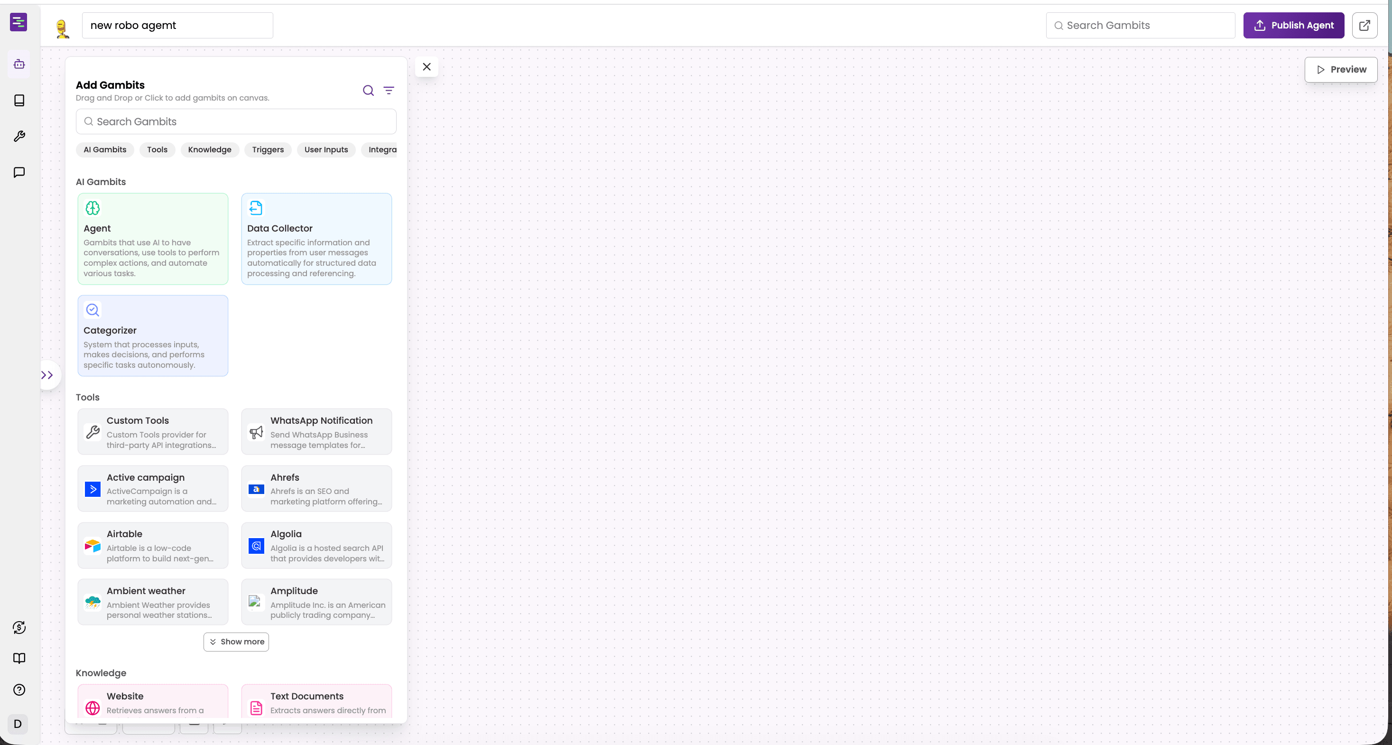Click the Airtable title text
1392x745 pixels.
click(124, 534)
